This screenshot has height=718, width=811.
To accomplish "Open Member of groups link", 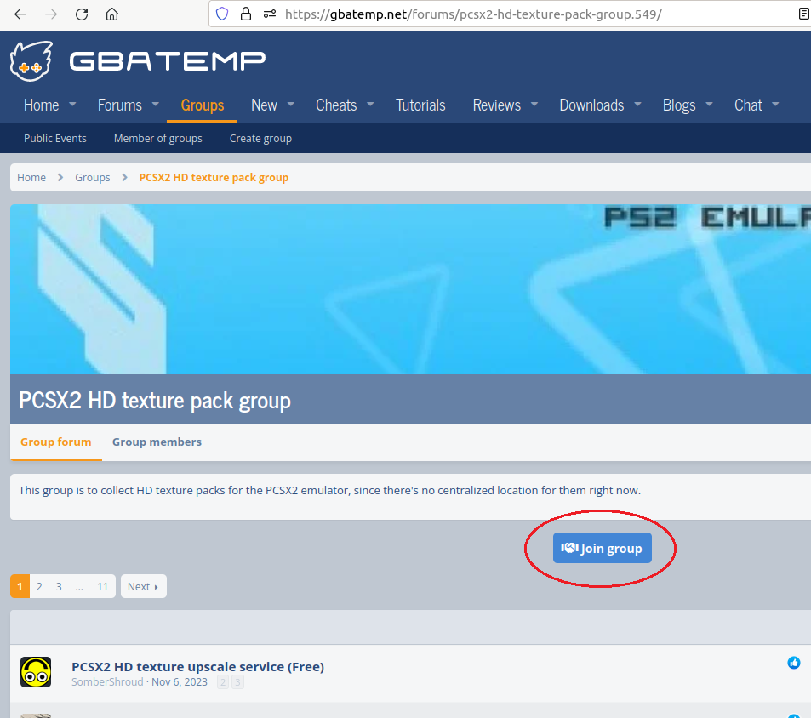I will click(157, 138).
